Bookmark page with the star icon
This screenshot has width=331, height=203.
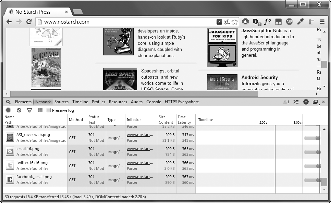point(234,22)
